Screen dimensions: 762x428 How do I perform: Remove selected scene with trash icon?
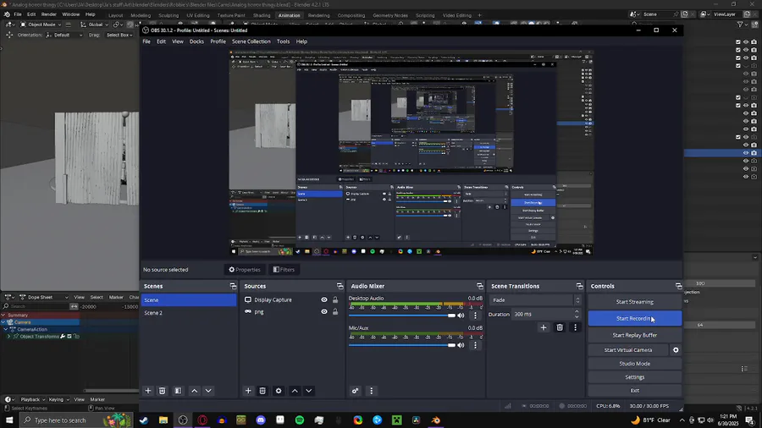163,391
